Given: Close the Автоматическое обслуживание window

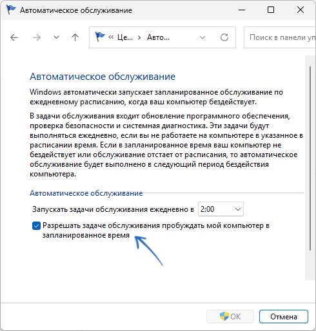Looking at the screenshot, I should point(301,10).
